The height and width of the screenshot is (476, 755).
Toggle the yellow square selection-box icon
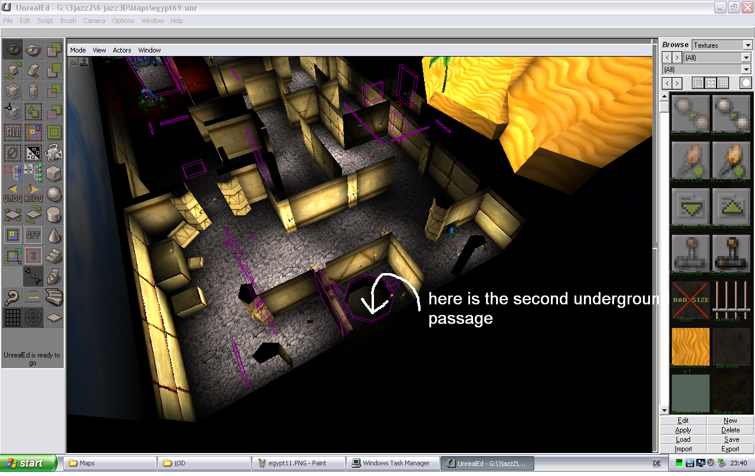point(13,235)
